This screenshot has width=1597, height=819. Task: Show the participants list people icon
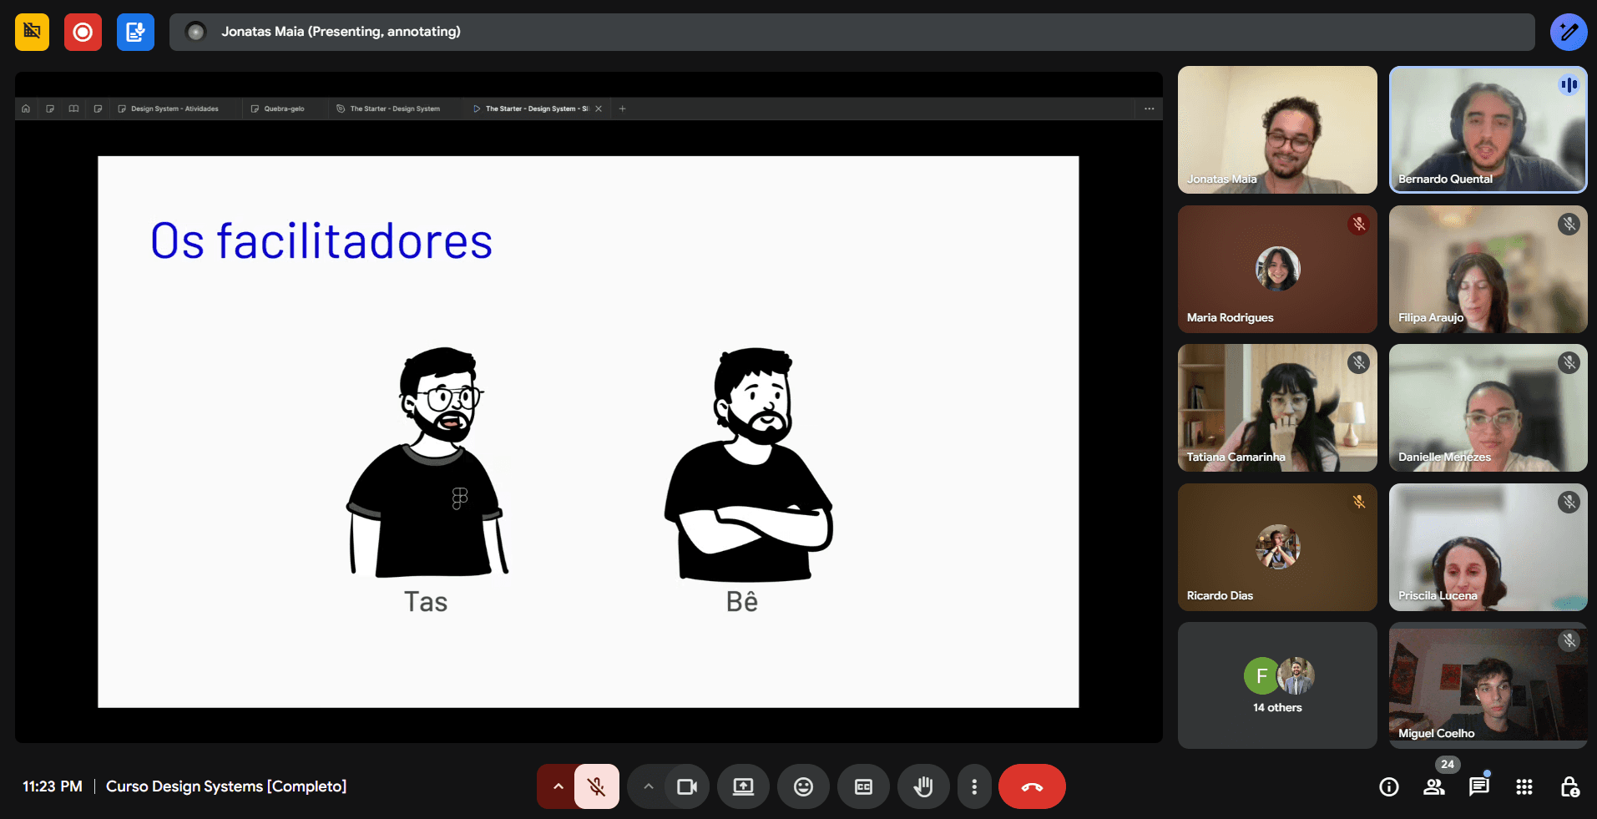(x=1434, y=786)
